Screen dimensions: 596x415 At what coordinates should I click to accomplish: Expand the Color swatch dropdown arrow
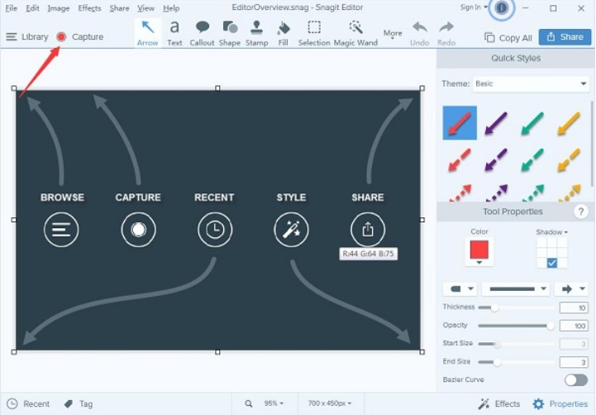click(479, 263)
